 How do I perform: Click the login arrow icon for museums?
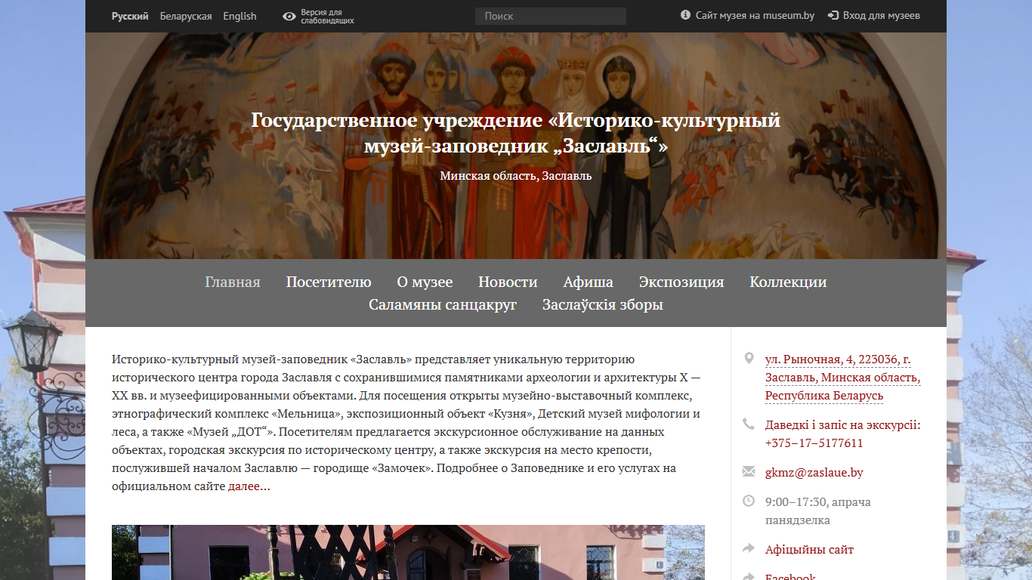tap(833, 15)
